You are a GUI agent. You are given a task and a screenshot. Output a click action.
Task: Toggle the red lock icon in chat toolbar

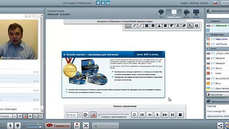25,116
